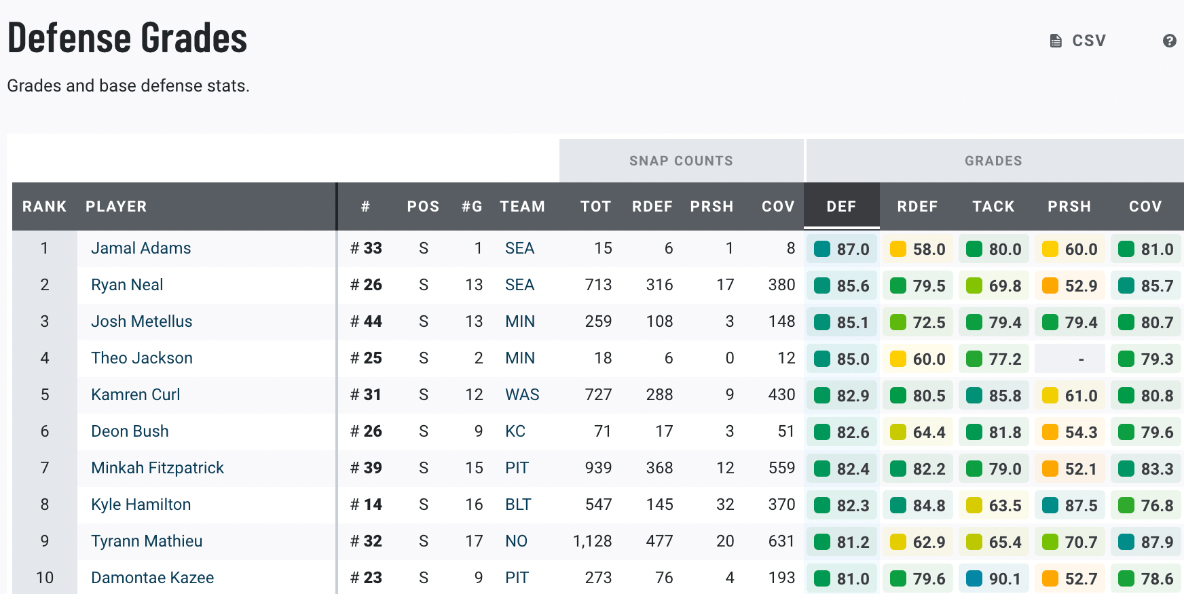Click the teal dot next to Tyrann Mathieu's 87.9 COV
Image resolution: width=1184 pixels, height=594 pixels.
click(1126, 542)
